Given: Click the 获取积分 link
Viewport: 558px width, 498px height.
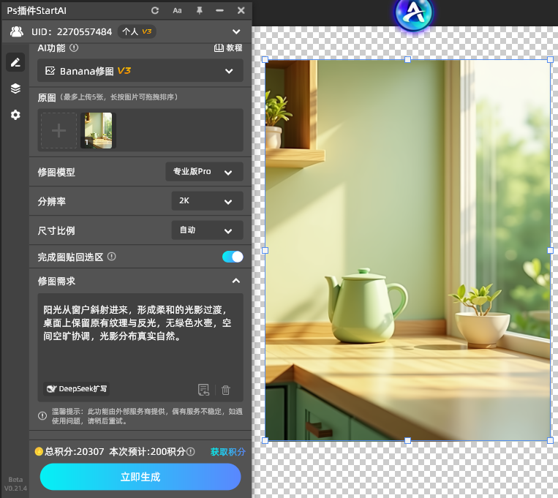Looking at the screenshot, I should pos(227,452).
